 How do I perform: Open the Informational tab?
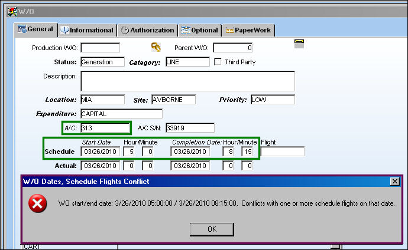point(87,30)
